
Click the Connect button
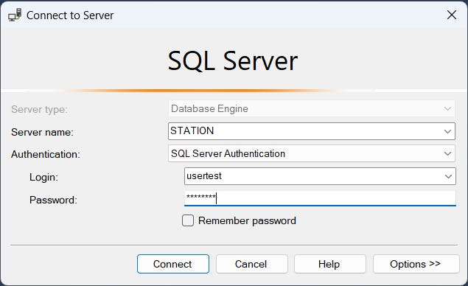click(173, 264)
